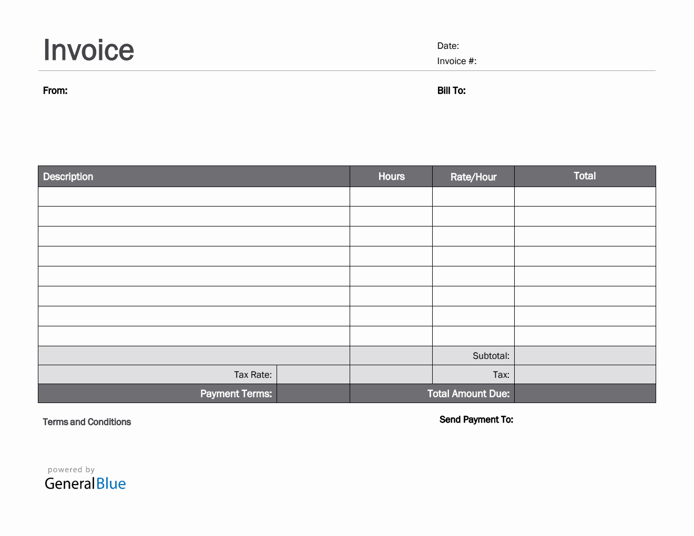Select the Hours column header
Image resolution: width=694 pixels, height=536 pixels.
click(391, 177)
